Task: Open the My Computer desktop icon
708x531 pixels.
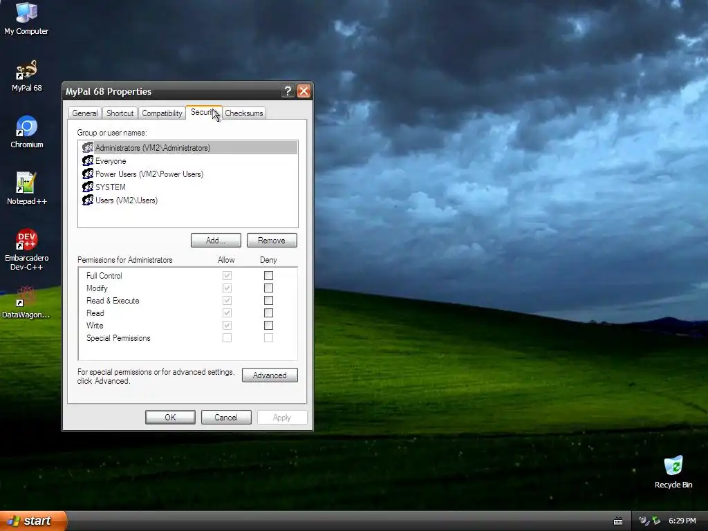Action: (26, 18)
